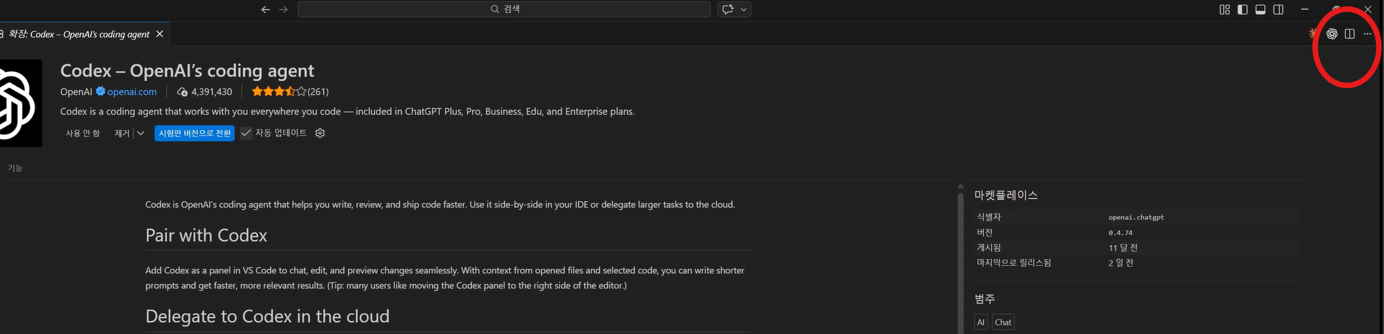Open the editor's More Actions ellipsis menu
The image size is (1384, 334).
[1367, 34]
